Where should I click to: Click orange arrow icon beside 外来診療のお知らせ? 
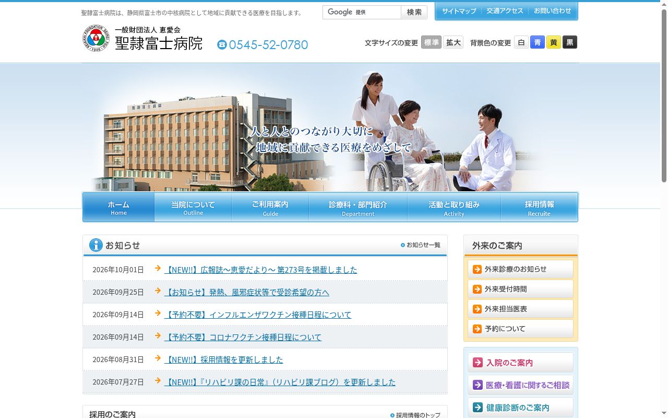[477, 269]
